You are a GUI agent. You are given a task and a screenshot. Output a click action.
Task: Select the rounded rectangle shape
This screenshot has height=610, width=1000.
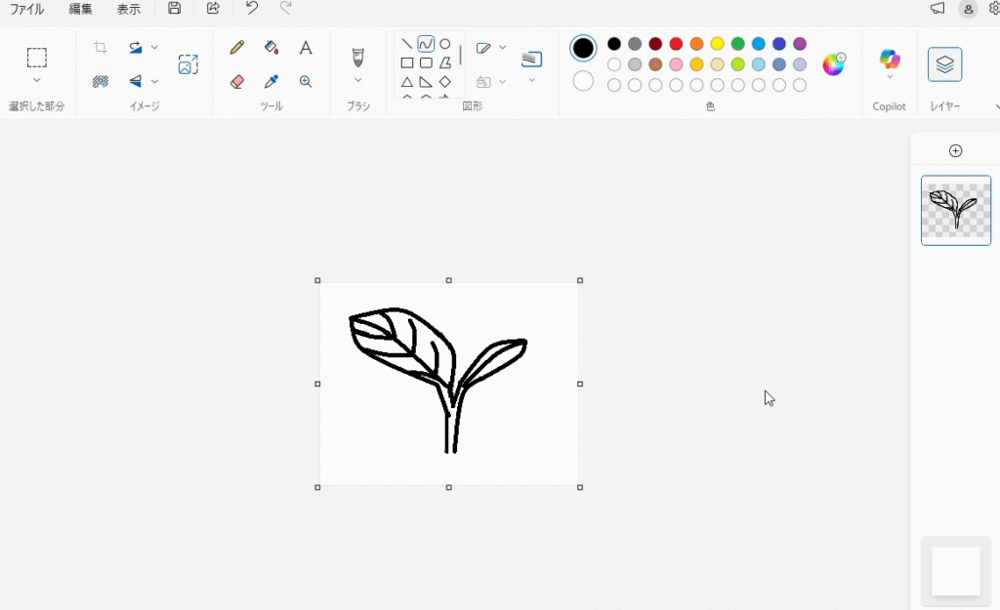click(426, 62)
